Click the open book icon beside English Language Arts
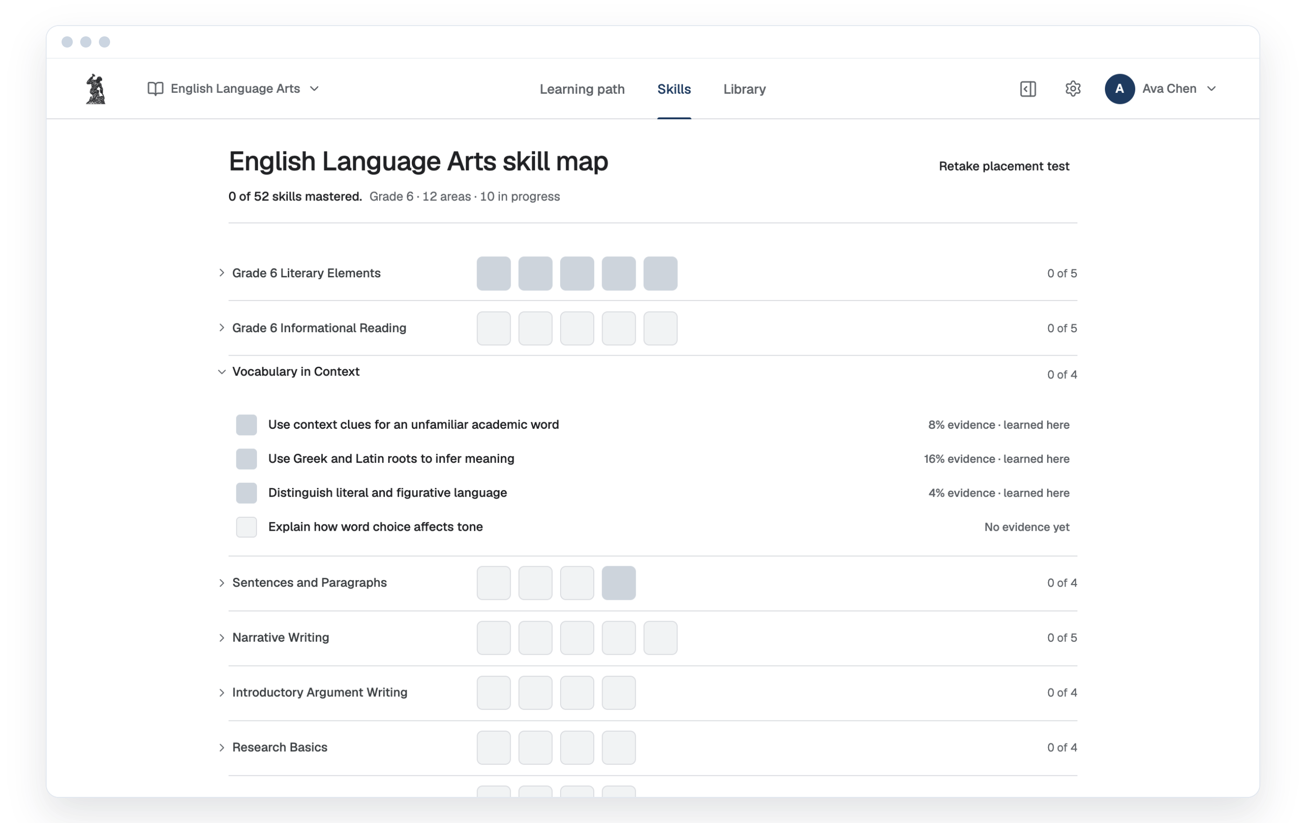The height and width of the screenshot is (823, 1306). pyautogui.click(x=155, y=89)
